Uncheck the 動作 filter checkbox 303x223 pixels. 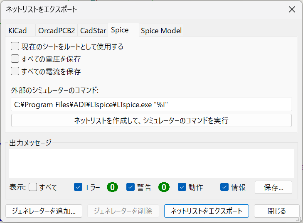coord(182,187)
